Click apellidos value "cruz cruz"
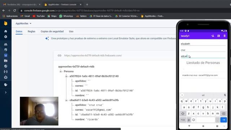This screenshot has height=130, width=231. [96, 105]
